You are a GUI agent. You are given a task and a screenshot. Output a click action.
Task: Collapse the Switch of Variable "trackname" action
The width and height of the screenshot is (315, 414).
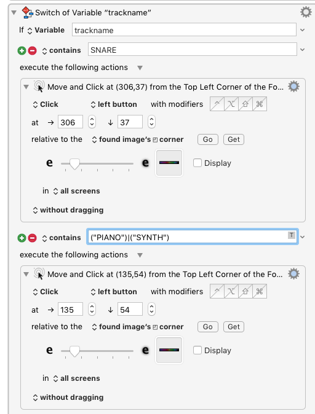(14, 12)
